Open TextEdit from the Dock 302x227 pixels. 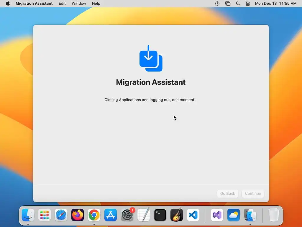coord(144,215)
